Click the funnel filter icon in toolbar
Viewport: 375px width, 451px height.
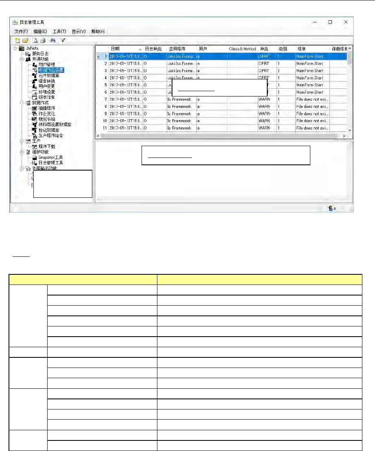point(63,41)
